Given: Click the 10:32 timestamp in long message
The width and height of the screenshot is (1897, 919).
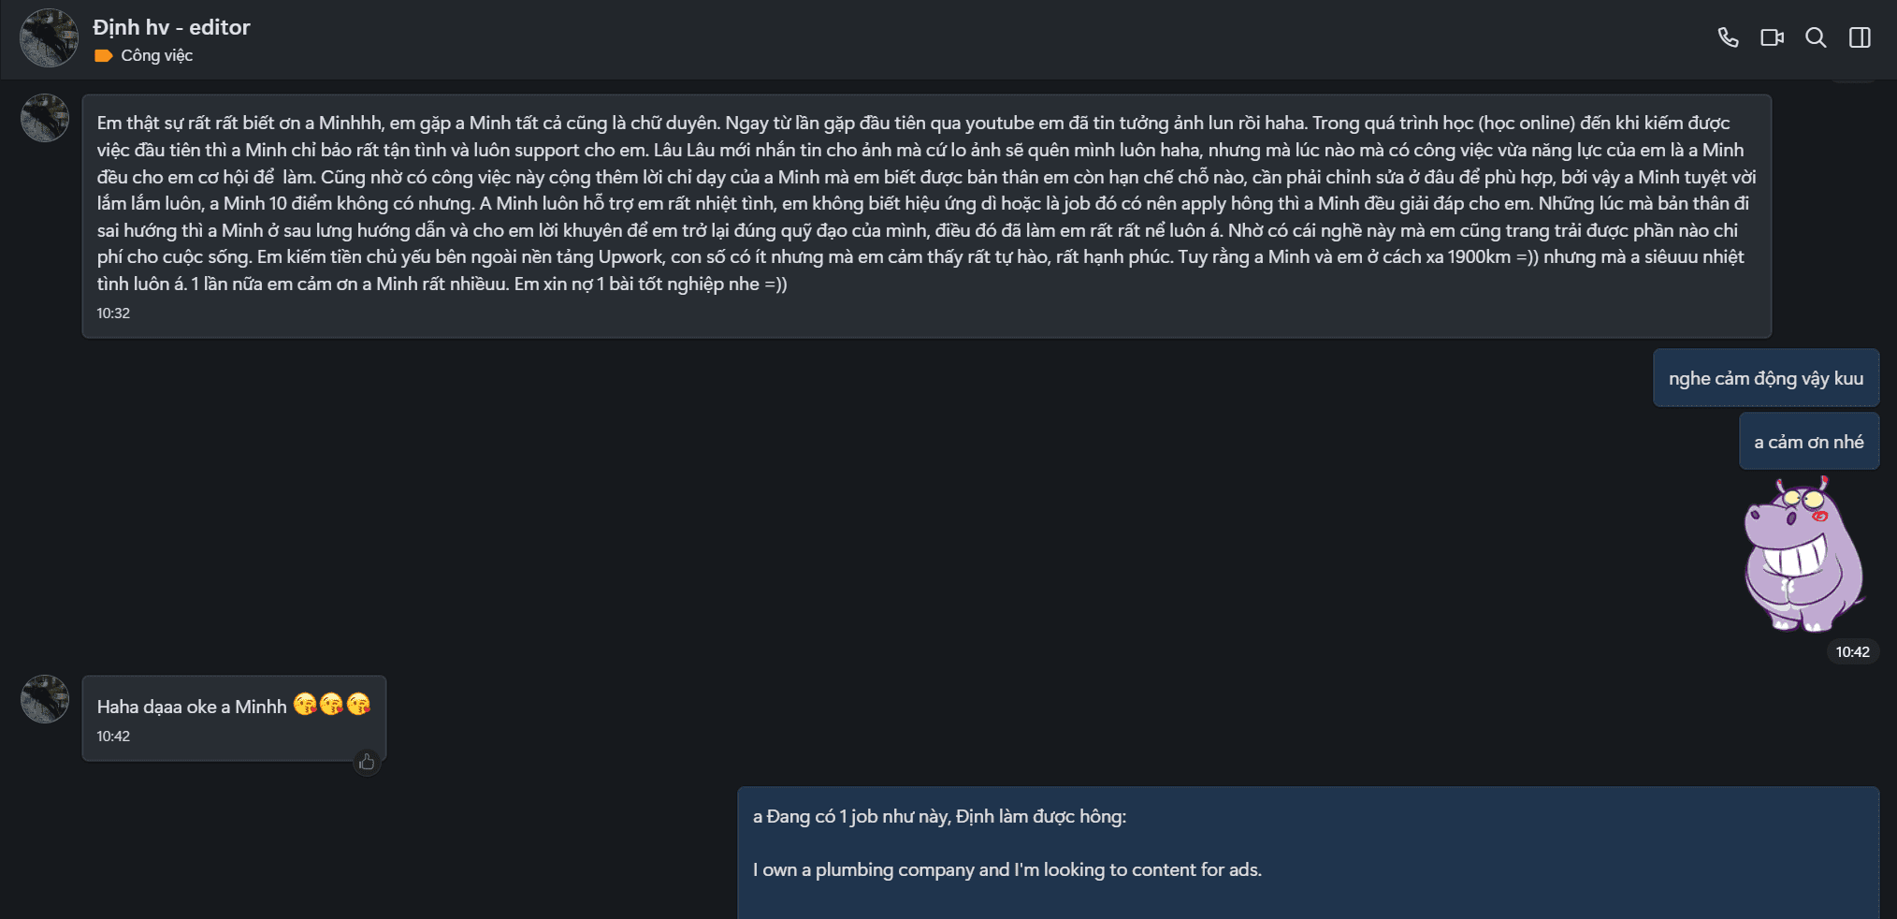Looking at the screenshot, I should pos(113,314).
